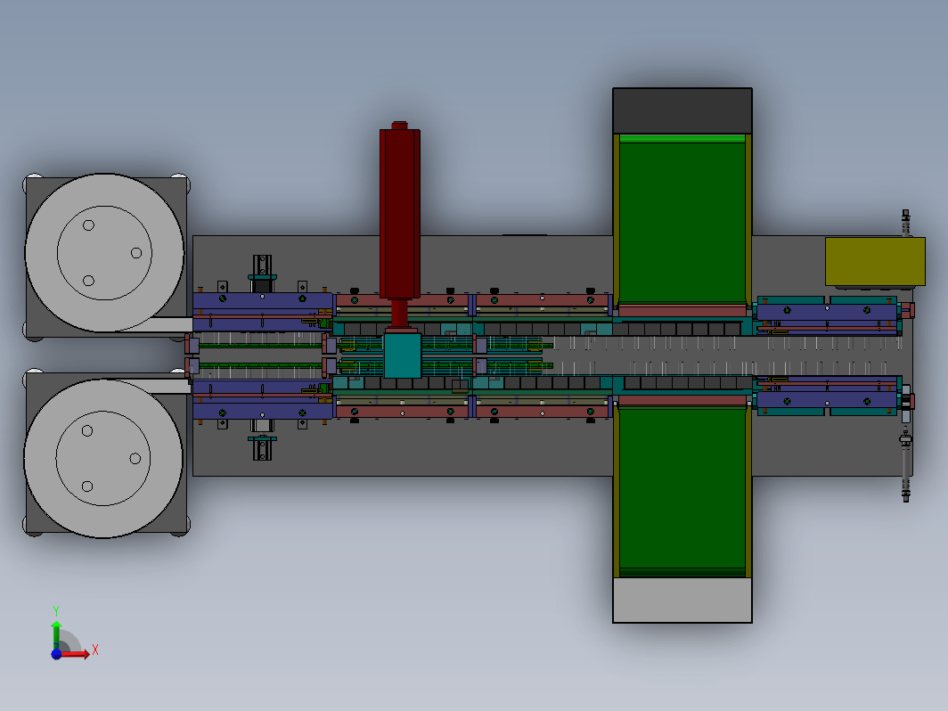Click the lower-right purple rail assembly
The image size is (948, 711).
[827, 397]
